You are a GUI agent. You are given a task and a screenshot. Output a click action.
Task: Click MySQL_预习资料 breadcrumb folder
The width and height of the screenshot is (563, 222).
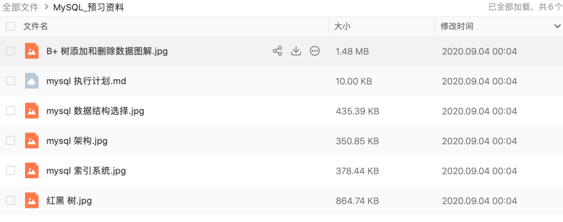click(88, 7)
